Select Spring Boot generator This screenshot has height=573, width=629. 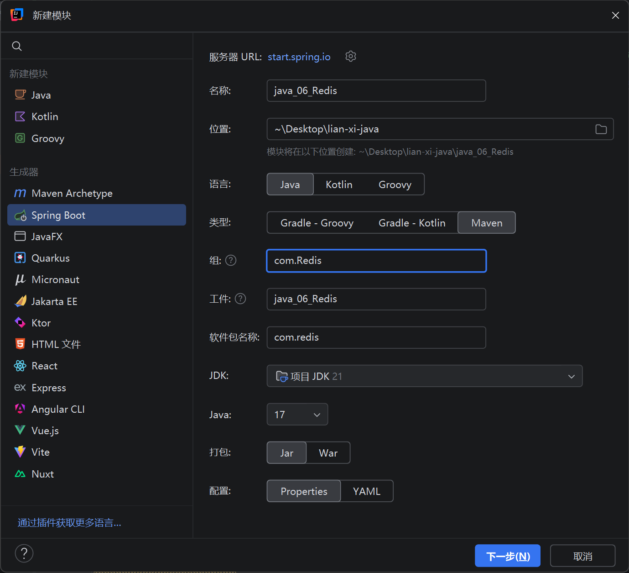click(97, 215)
